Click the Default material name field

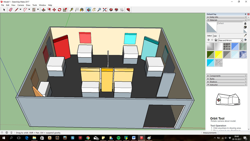[230, 23]
